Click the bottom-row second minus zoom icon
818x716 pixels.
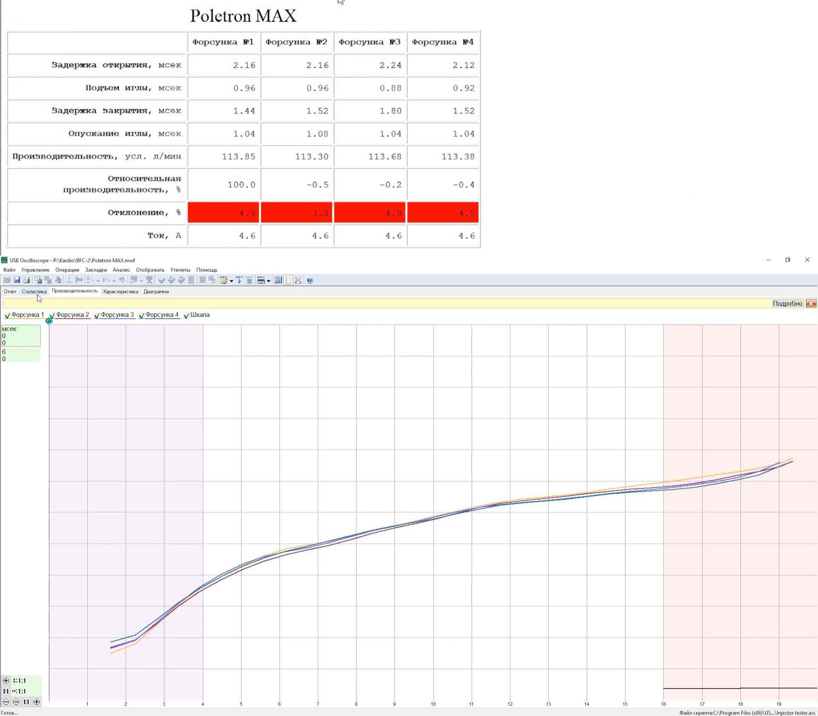(16, 702)
